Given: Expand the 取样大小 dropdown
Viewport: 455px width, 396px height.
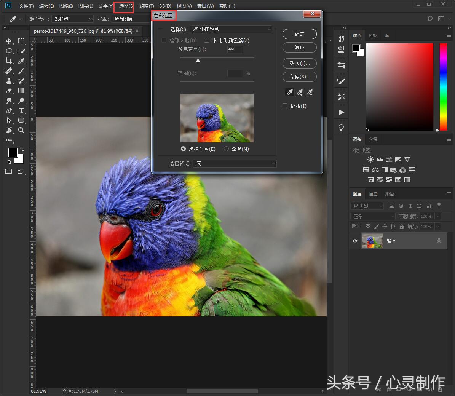Looking at the screenshot, I should [x=73, y=19].
